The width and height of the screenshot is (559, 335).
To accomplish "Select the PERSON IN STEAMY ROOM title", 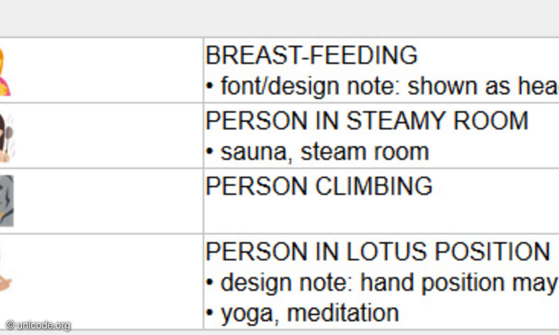I will (367, 121).
